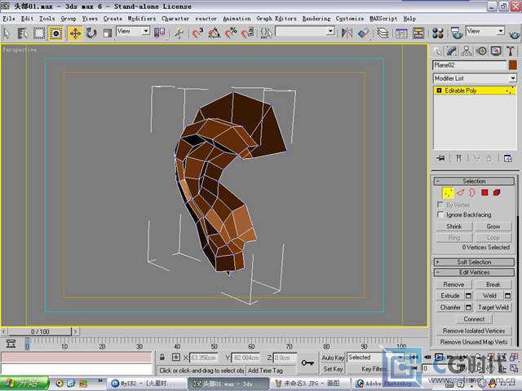Click the Grow selection button
Image resolution: width=522 pixels, height=391 pixels.
[x=493, y=226]
